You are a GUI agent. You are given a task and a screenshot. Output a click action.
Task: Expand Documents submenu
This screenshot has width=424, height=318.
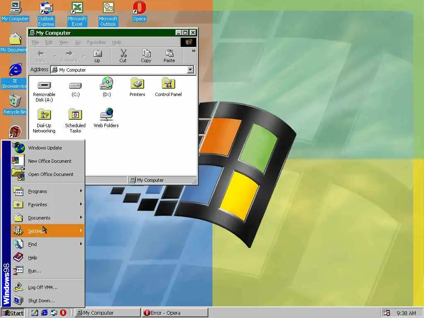48,218
